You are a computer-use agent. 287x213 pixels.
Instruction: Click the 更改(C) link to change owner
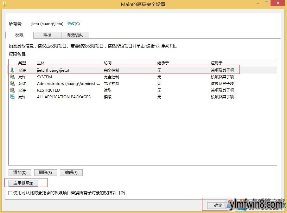point(73,23)
